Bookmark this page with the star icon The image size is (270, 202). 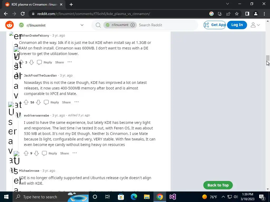(x=237, y=14)
